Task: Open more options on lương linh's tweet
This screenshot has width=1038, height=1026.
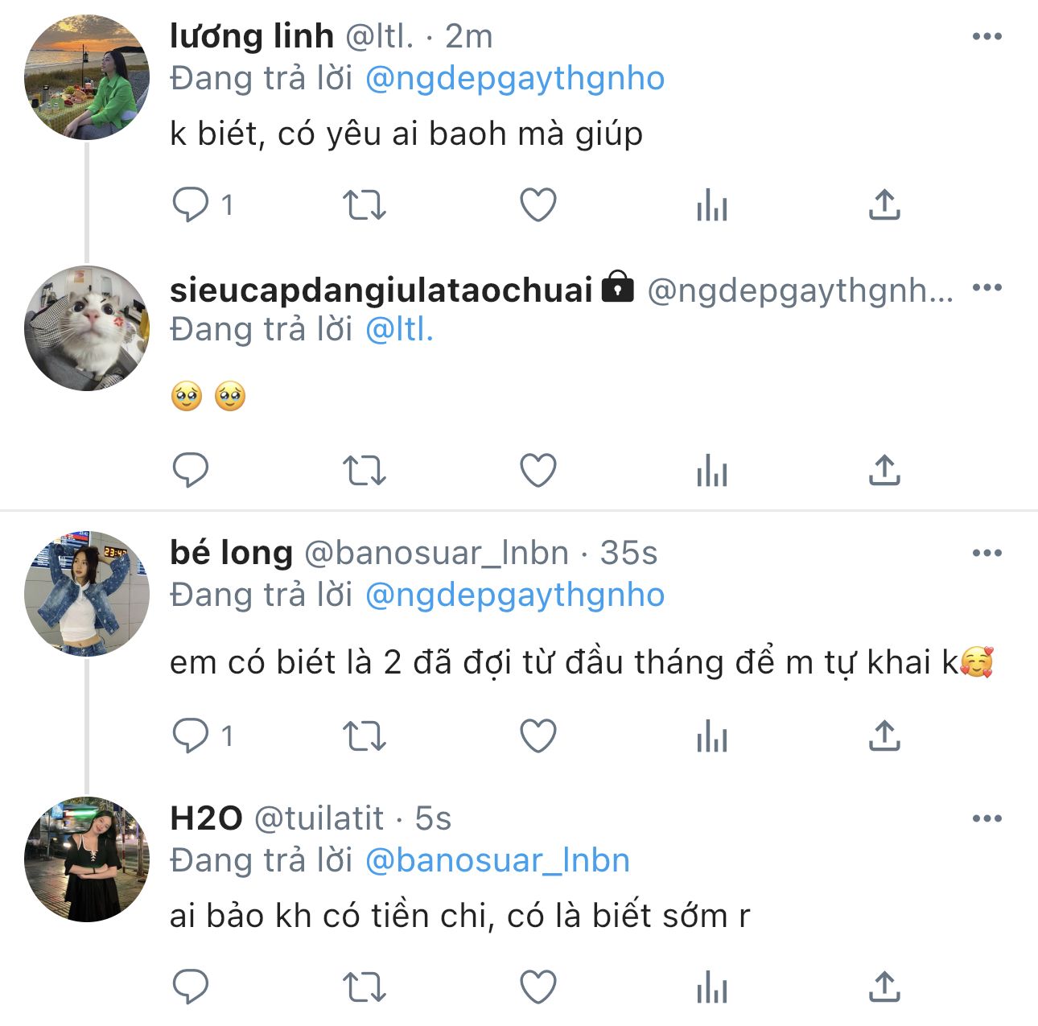Action: coord(987,37)
